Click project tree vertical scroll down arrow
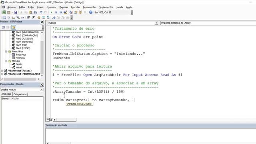Viewport: 256px width, 144px height. [x=42, y=76]
